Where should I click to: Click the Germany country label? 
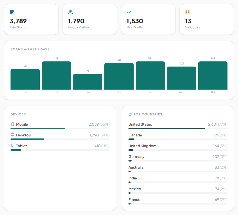pos(136,157)
